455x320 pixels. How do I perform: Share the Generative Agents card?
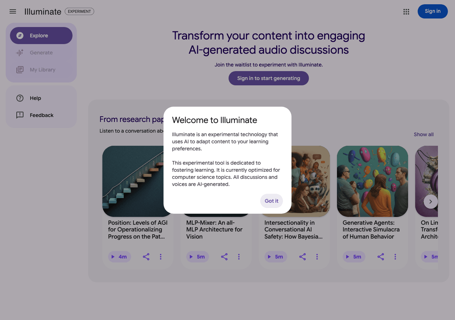point(381,257)
